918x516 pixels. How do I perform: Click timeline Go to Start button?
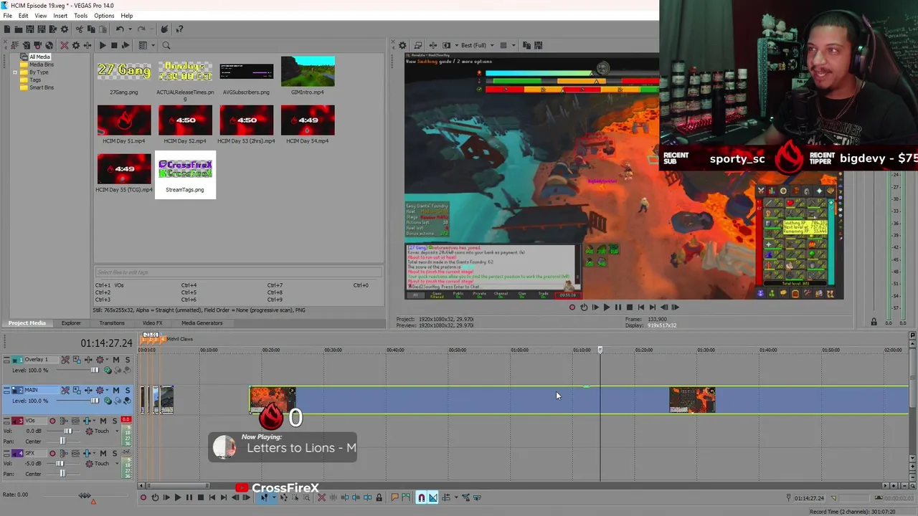click(212, 497)
